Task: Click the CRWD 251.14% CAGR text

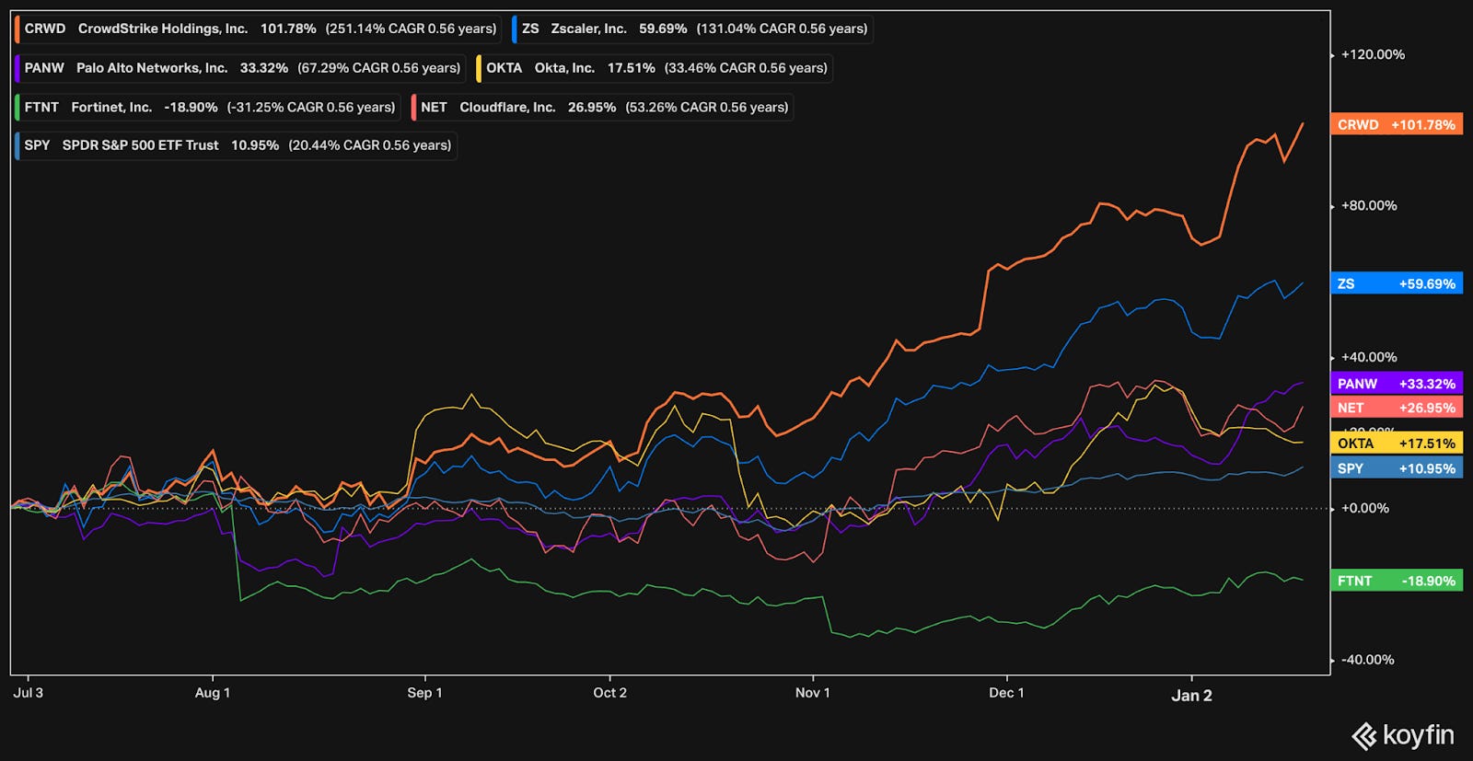Action: (411, 29)
